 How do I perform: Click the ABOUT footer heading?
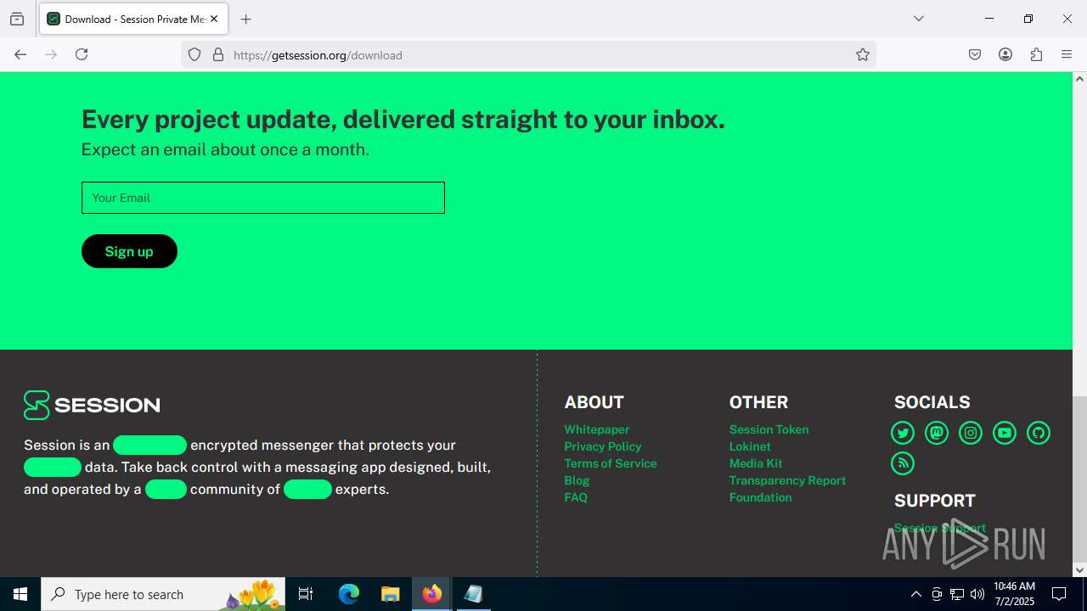click(594, 402)
